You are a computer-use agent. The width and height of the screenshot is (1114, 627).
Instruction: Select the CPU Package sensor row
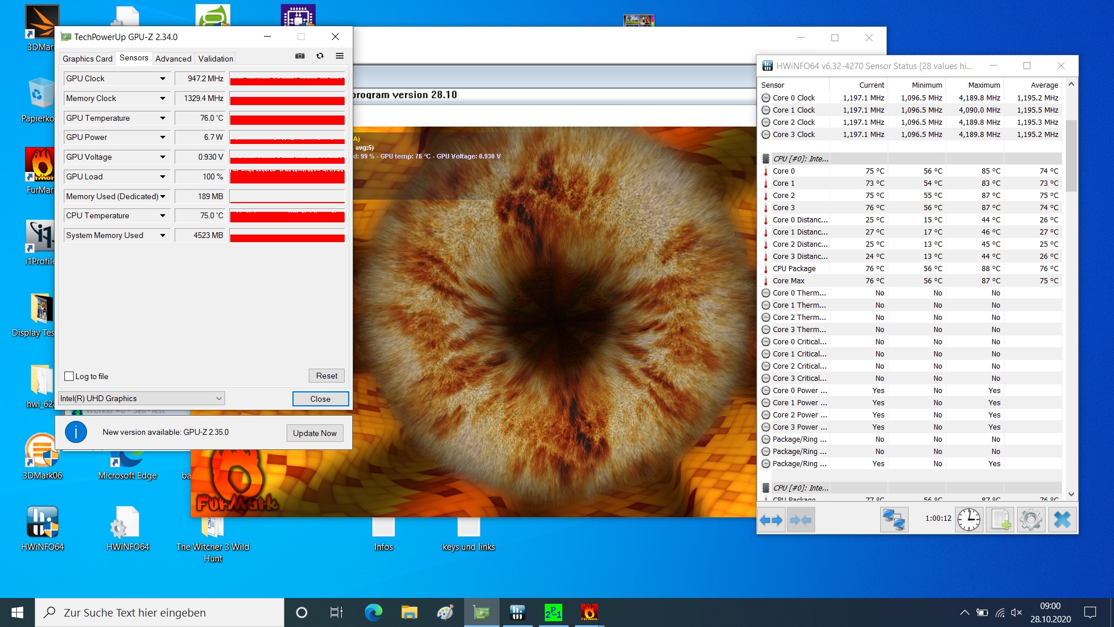click(x=911, y=268)
